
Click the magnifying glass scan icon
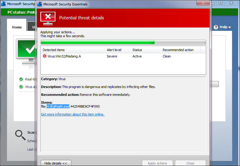[20, 135]
